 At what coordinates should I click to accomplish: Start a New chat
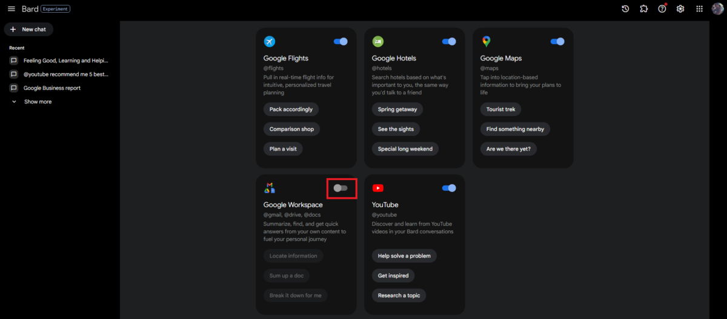point(28,29)
